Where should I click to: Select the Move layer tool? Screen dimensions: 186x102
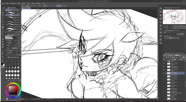(x=3, y=18)
